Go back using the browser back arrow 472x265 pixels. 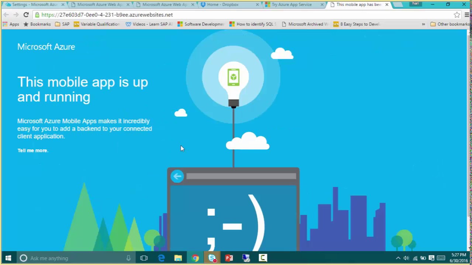coord(6,15)
